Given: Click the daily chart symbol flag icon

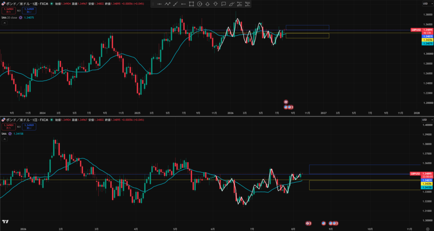Looking at the screenshot, I should click(3, 120).
